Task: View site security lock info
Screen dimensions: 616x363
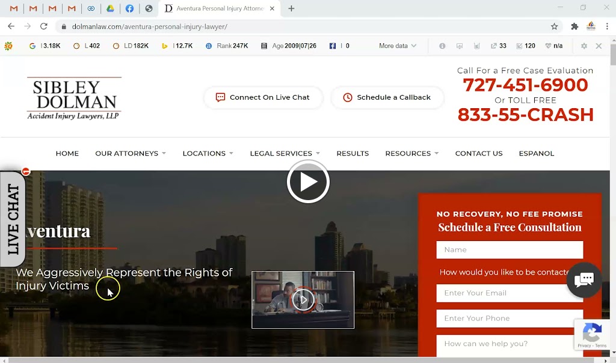Action: tap(63, 26)
